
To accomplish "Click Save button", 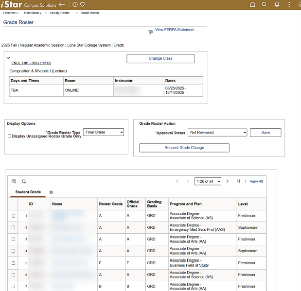I will pyautogui.click(x=266, y=132).
